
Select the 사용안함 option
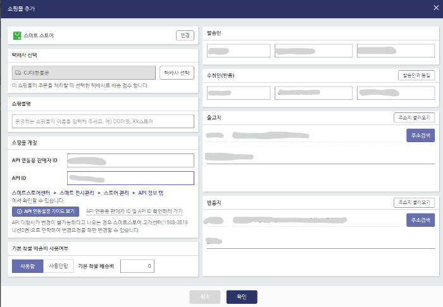(x=58, y=267)
